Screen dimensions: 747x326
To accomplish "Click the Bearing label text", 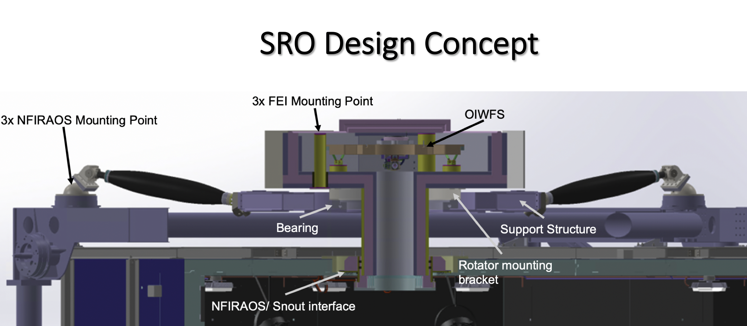I will (297, 228).
